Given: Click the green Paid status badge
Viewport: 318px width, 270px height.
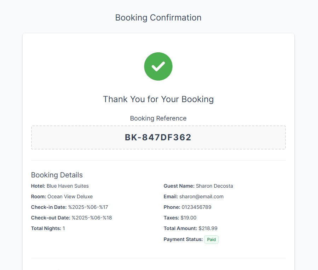Looking at the screenshot, I should click(211, 240).
